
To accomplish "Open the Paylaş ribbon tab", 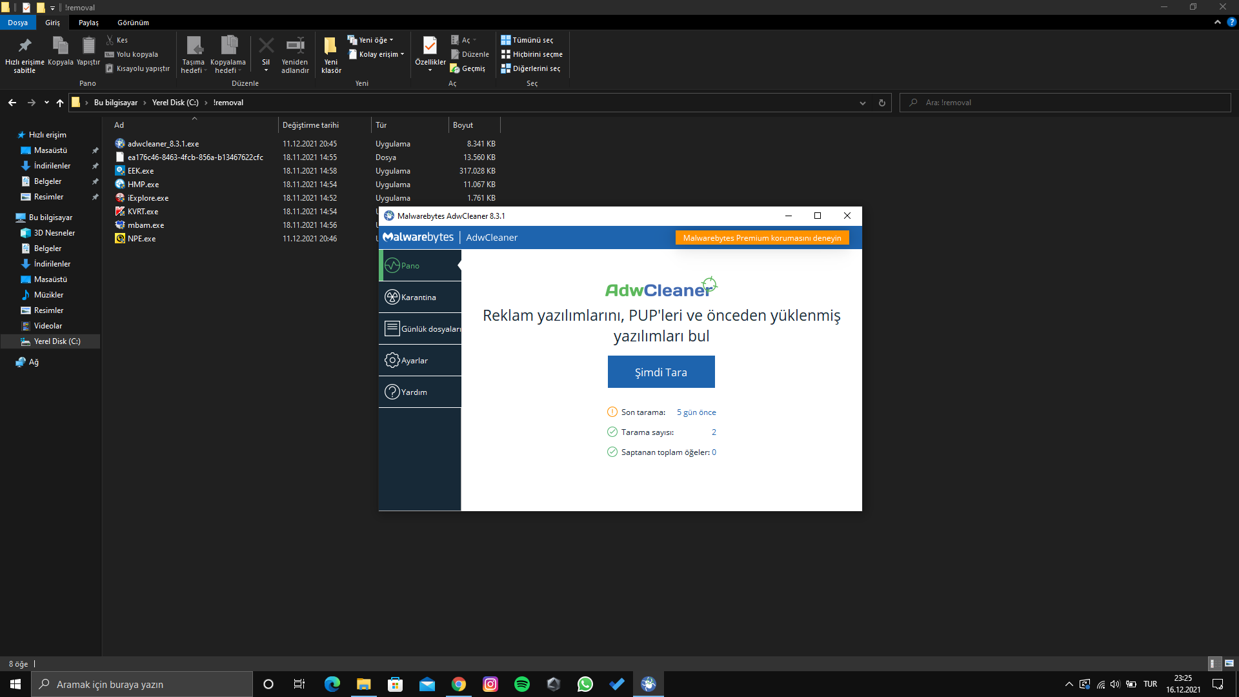I will tap(88, 23).
